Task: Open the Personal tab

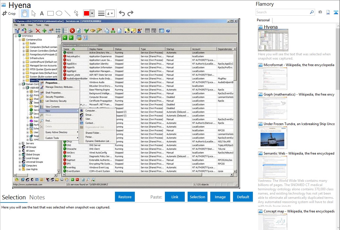Action: coord(263,20)
